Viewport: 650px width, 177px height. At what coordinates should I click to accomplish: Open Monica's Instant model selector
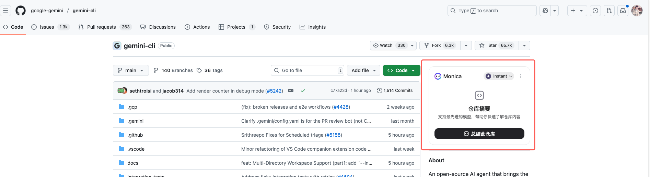[x=499, y=76]
